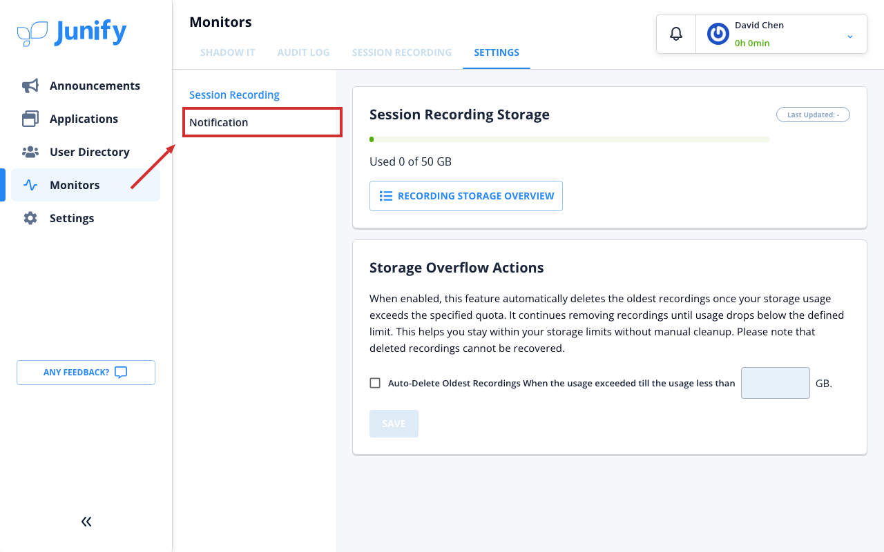Open Settings label in sidebar
This screenshot has width=884, height=552.
(72, 218)
